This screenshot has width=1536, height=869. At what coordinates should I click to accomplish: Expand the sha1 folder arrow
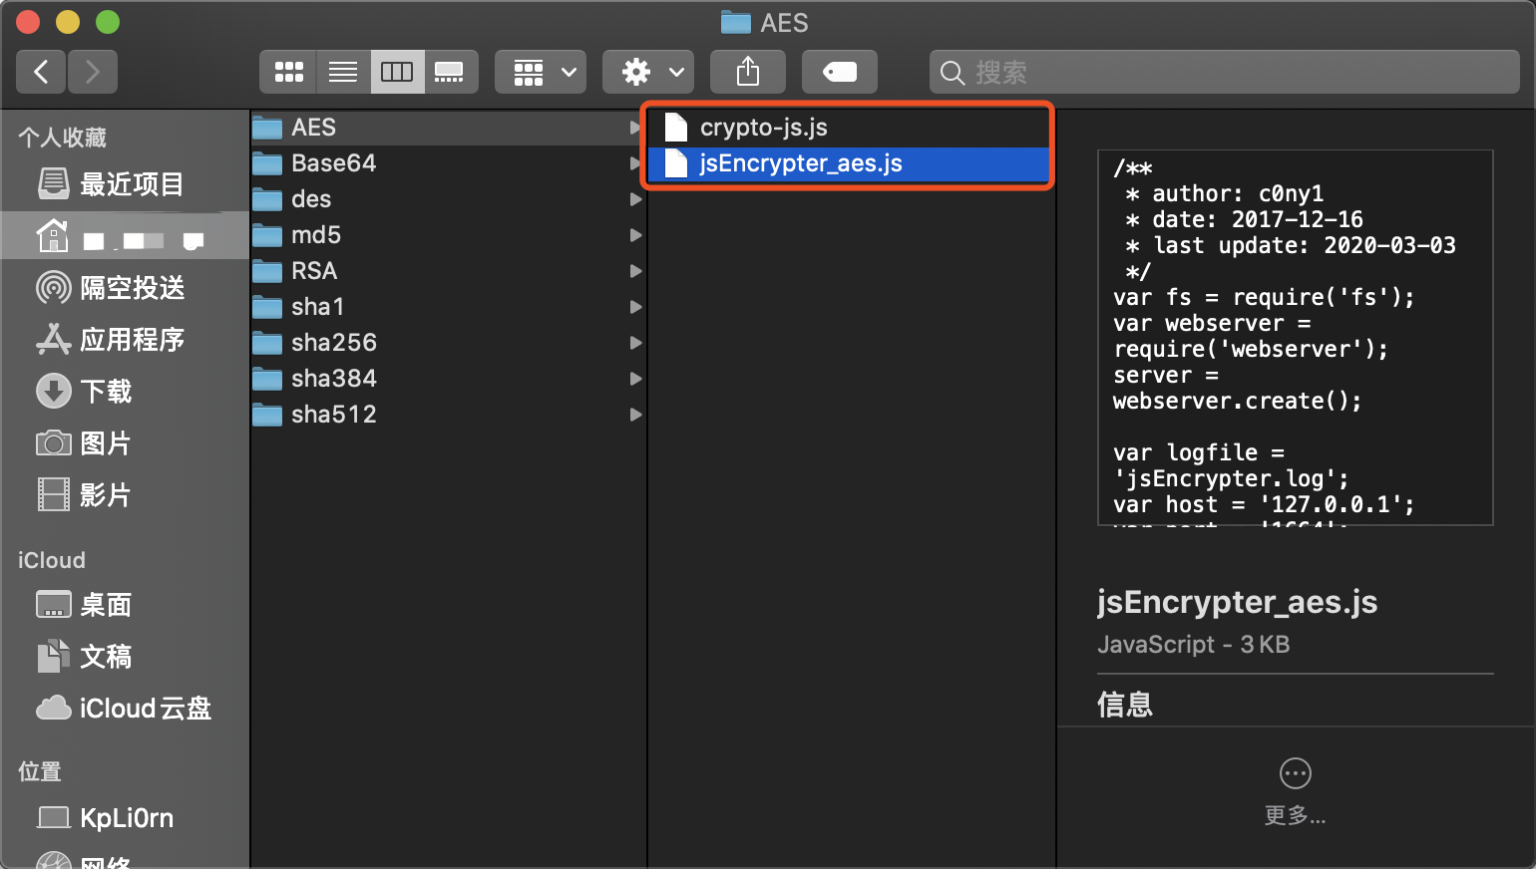(x=634, y=307)
